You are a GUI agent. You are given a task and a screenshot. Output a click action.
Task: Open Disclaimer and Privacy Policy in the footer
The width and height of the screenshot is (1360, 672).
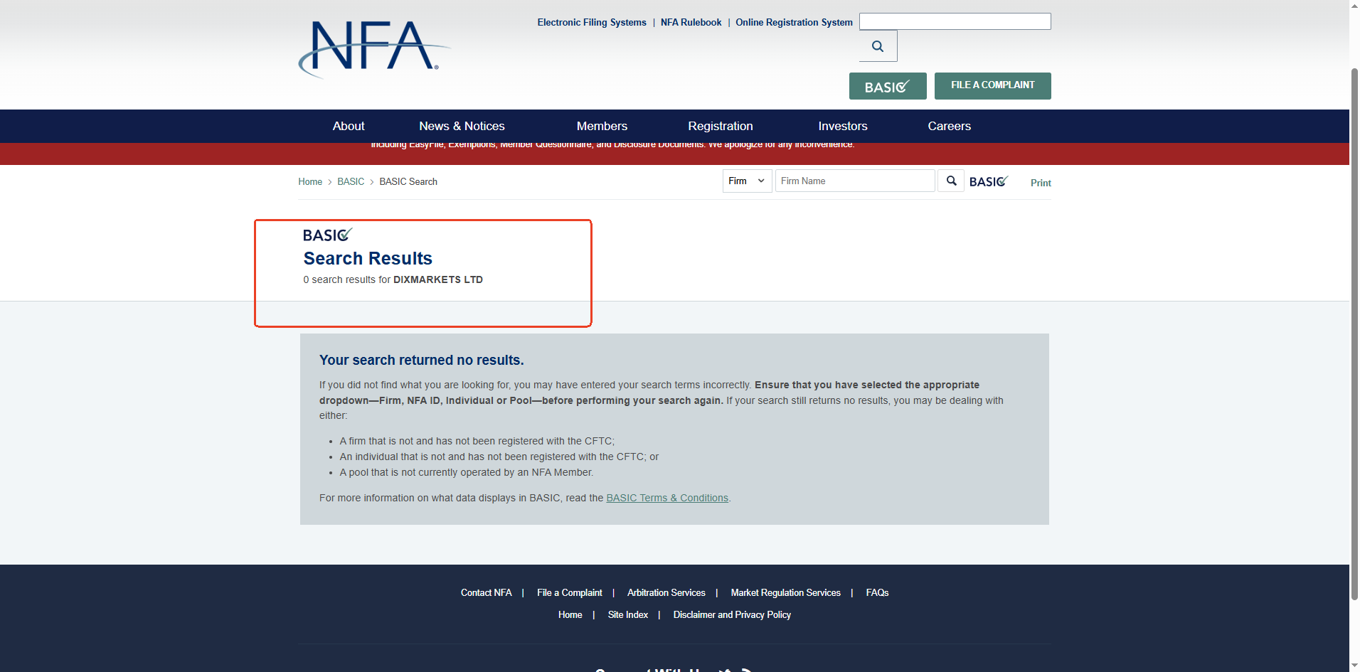732,614
